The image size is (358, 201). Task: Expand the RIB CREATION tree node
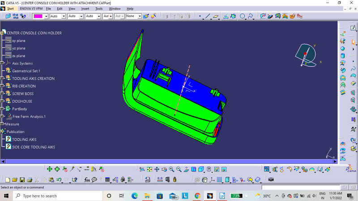coord(2,86)
